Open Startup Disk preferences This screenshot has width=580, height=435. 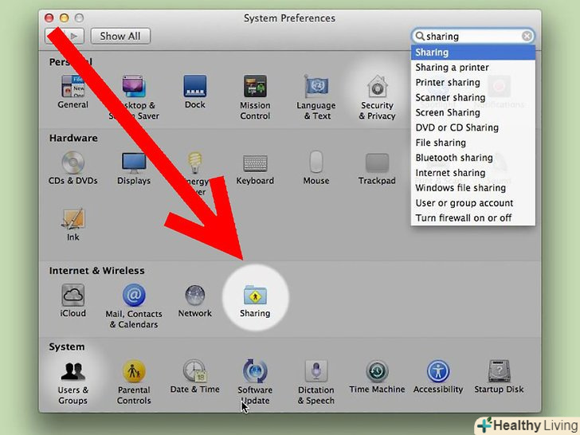coord(499,376)
